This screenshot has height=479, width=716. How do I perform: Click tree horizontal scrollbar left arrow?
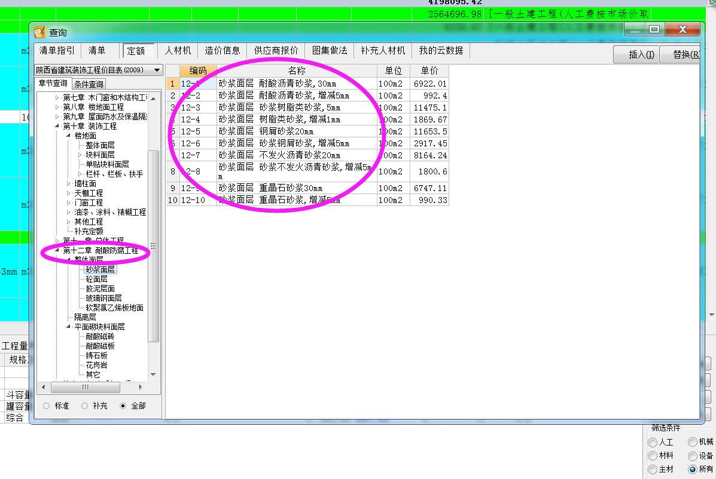coord(44,388)
